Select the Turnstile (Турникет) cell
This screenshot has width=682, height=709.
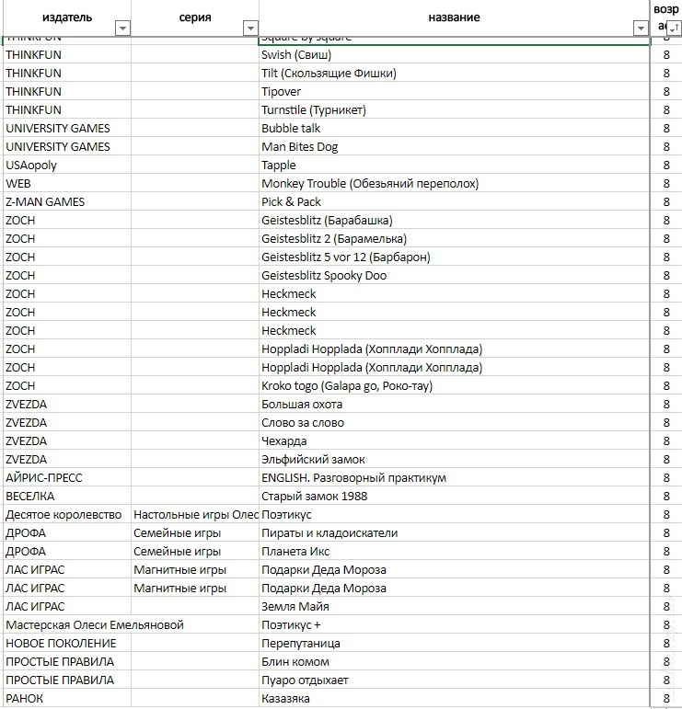(455, 109)
